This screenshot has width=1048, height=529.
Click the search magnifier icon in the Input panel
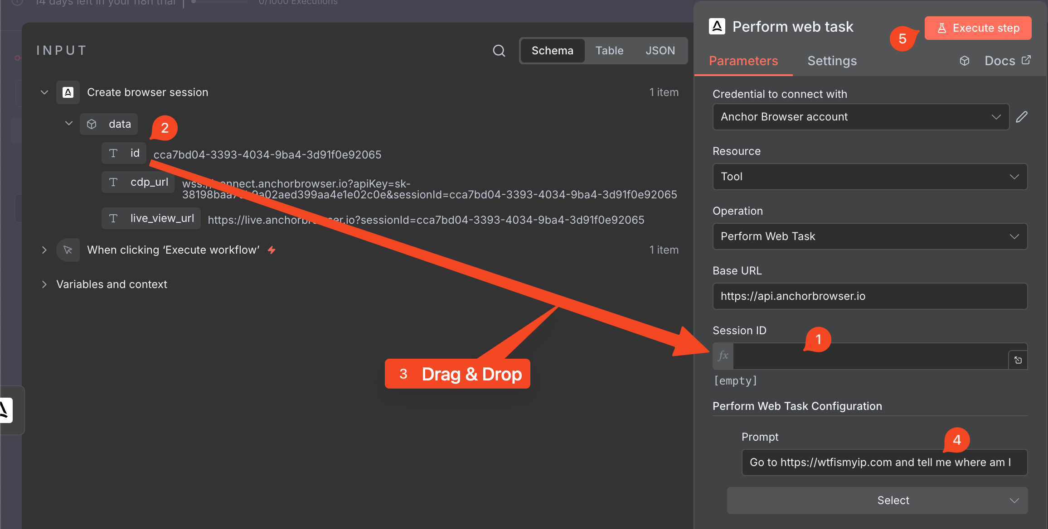pos(499,51)
